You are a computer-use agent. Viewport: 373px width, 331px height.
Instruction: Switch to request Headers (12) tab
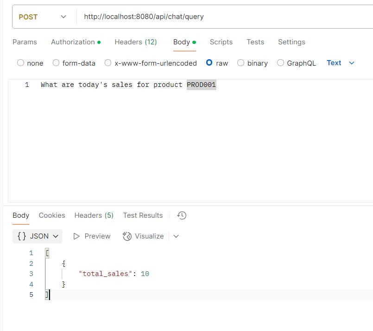(x=136, y=42)
